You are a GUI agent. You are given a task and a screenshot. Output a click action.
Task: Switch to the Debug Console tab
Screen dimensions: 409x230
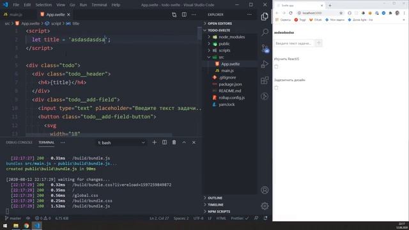click(x=19, y=142)
